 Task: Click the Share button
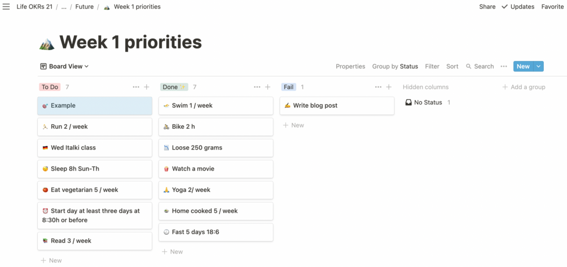coord(487,7)
